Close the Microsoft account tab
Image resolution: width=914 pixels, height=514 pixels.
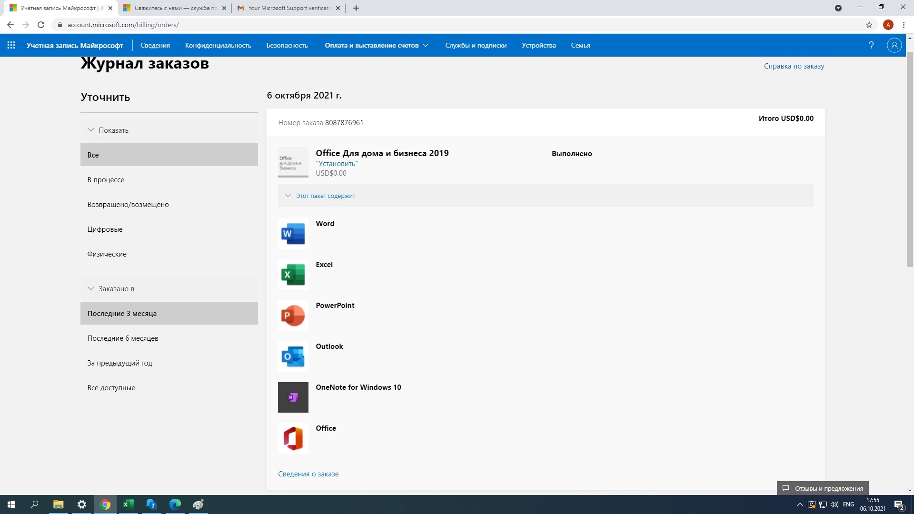click(x=110, y=8)
